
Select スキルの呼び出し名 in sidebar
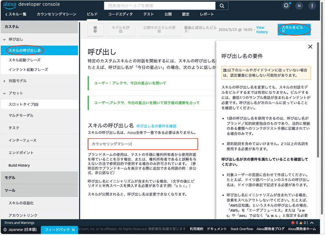[39, 50]
